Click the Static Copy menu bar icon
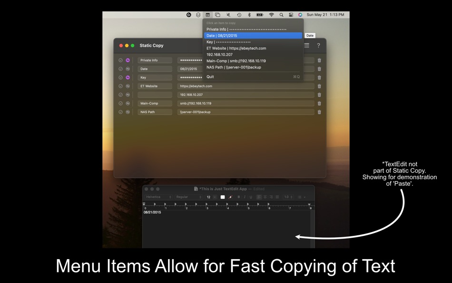Viewport: 452px width, 283px height. point(207,15)
